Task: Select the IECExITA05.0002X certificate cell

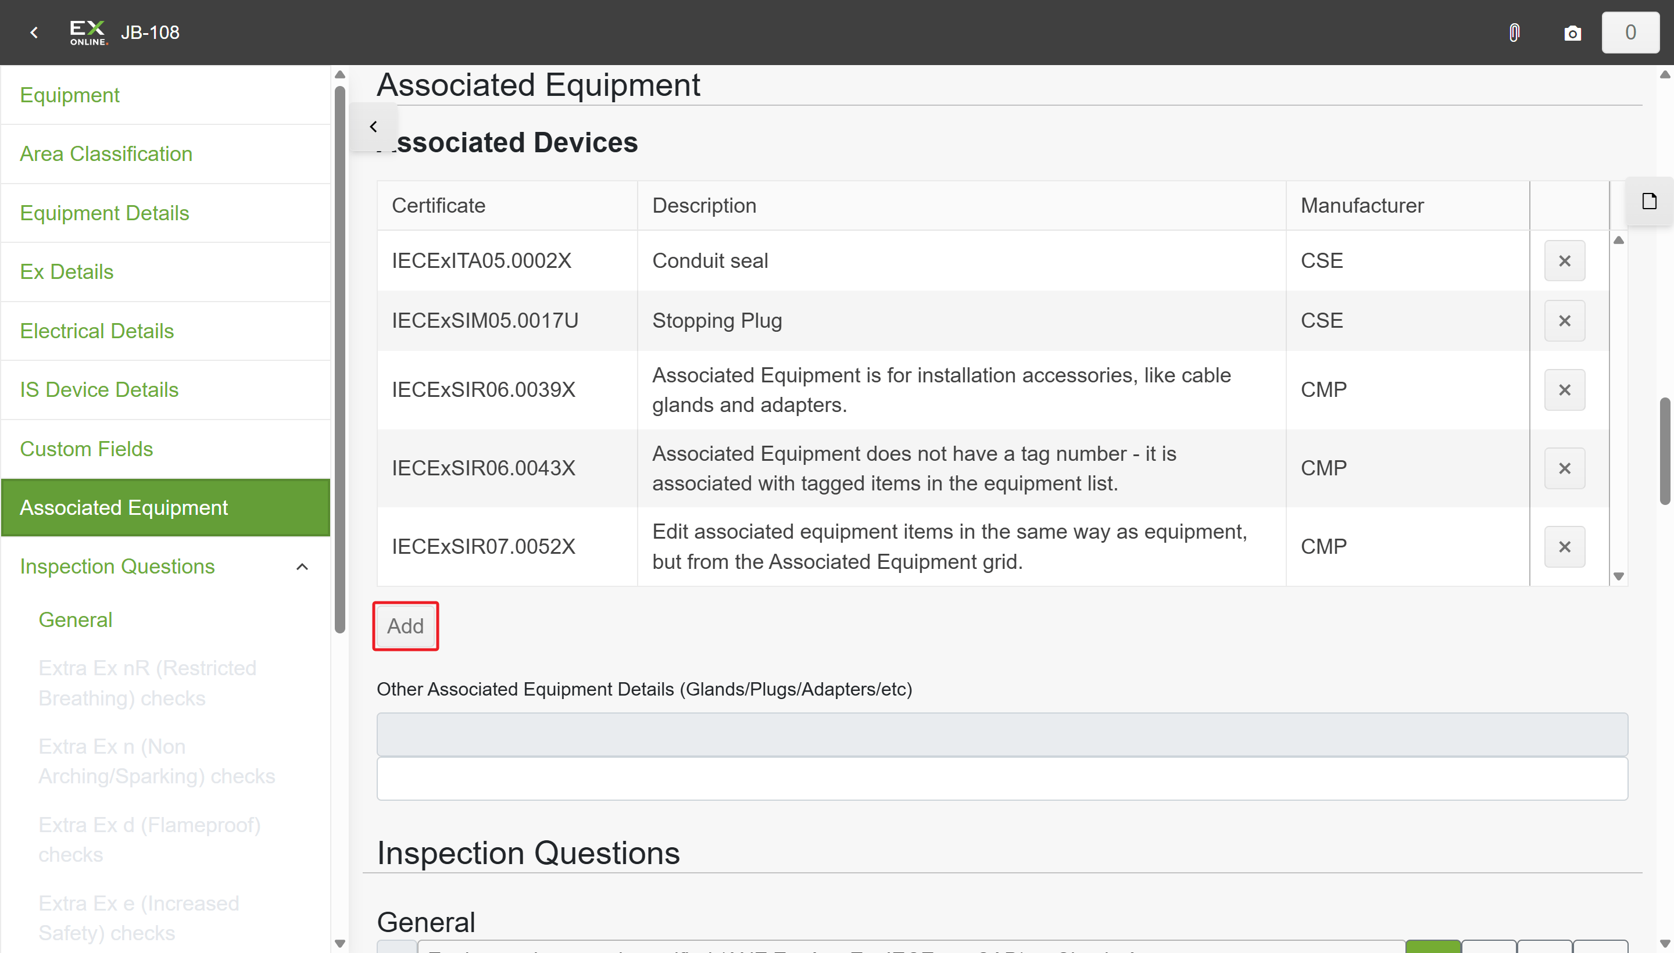Action: coord(507,260)
